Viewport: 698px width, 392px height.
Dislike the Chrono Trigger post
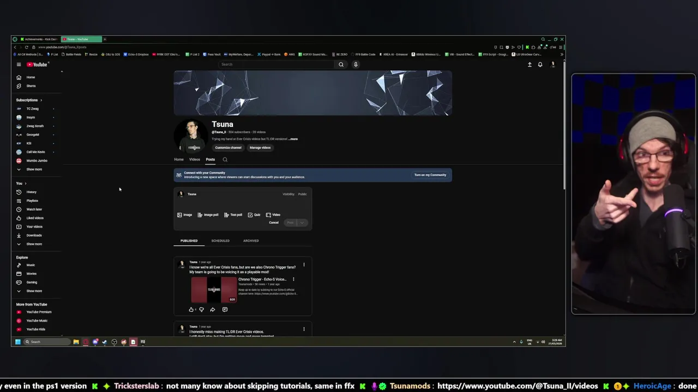tap(201, 310)
